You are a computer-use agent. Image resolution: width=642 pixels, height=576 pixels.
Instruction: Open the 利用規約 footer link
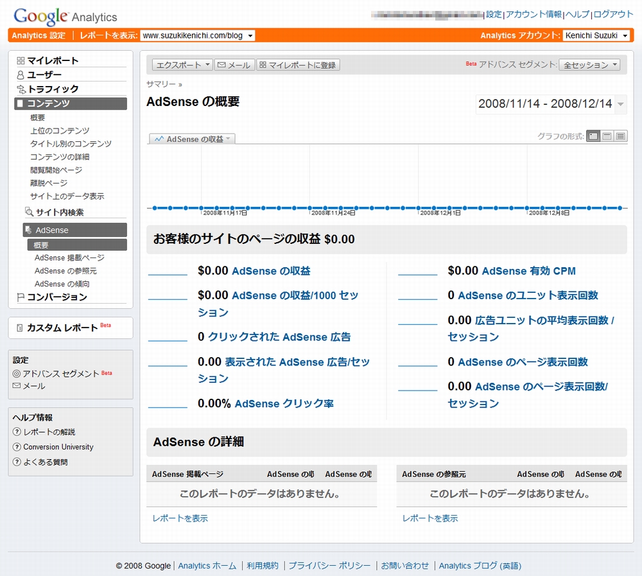coord(263,566)
